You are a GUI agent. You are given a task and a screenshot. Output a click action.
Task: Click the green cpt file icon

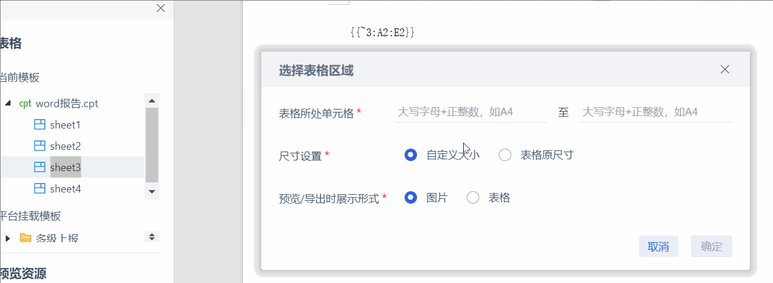pos(25,104)
